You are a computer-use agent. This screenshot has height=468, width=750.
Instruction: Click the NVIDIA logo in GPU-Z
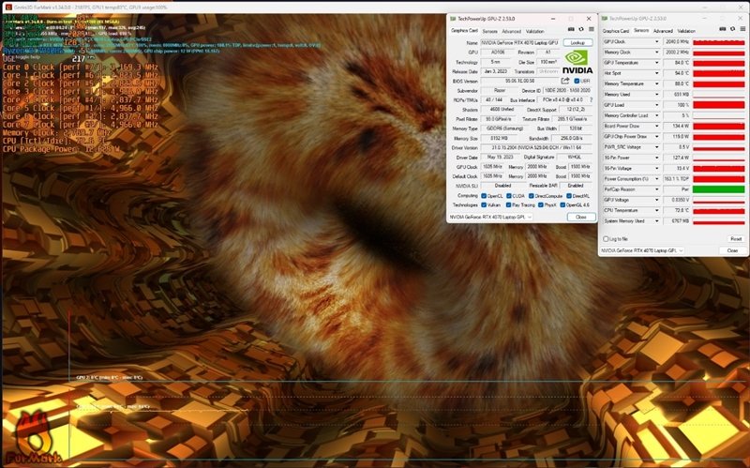click(577, 62)
